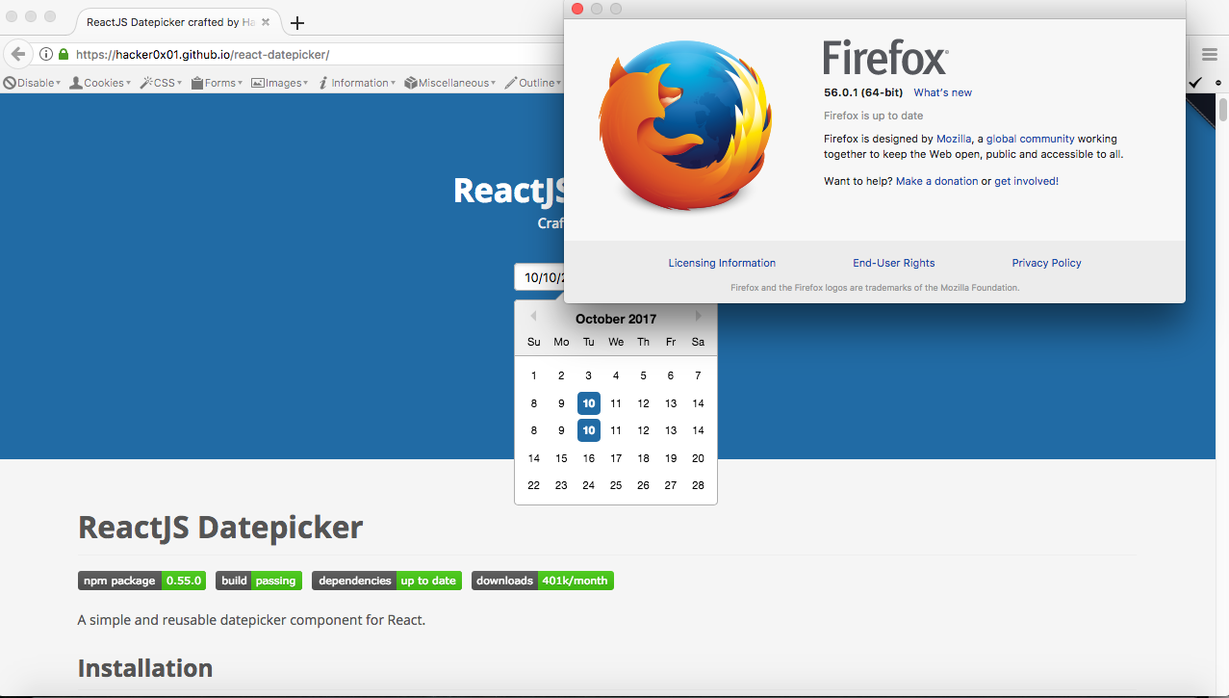Go back with the browser back arrow
The height and width of the screenshot is (698, 1229).
17,54
